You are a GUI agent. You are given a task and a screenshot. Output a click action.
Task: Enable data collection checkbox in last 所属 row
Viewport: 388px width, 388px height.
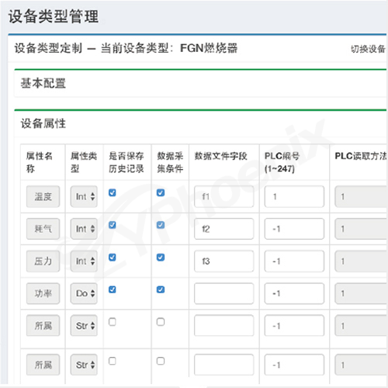pyautogui.click(x=161, y=361)
